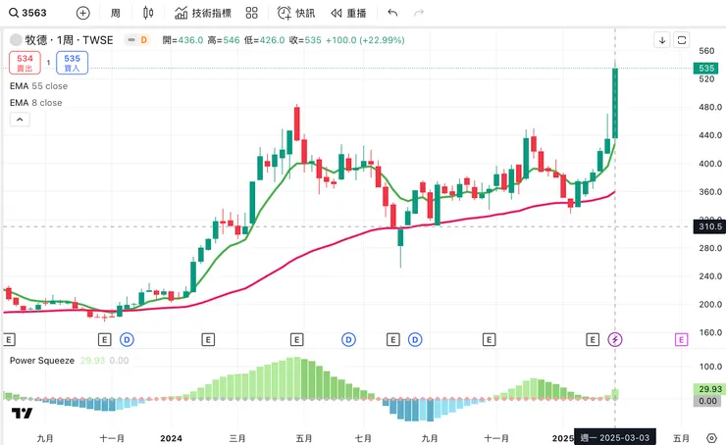Click the plus icon to add a symbol
This screenshot has width=726, height=445.
click(x=82, y=13)
